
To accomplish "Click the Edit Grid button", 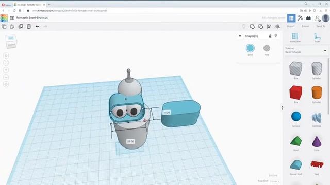I will (273, 175).
